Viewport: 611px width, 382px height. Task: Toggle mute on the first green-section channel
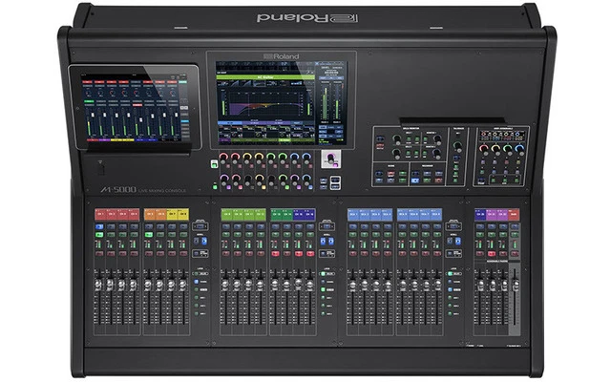(227, 255)
